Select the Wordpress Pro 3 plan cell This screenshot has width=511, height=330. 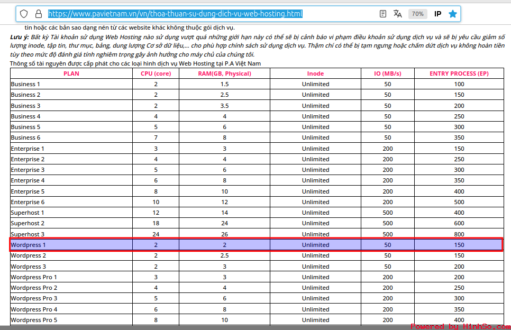[71, 298]
